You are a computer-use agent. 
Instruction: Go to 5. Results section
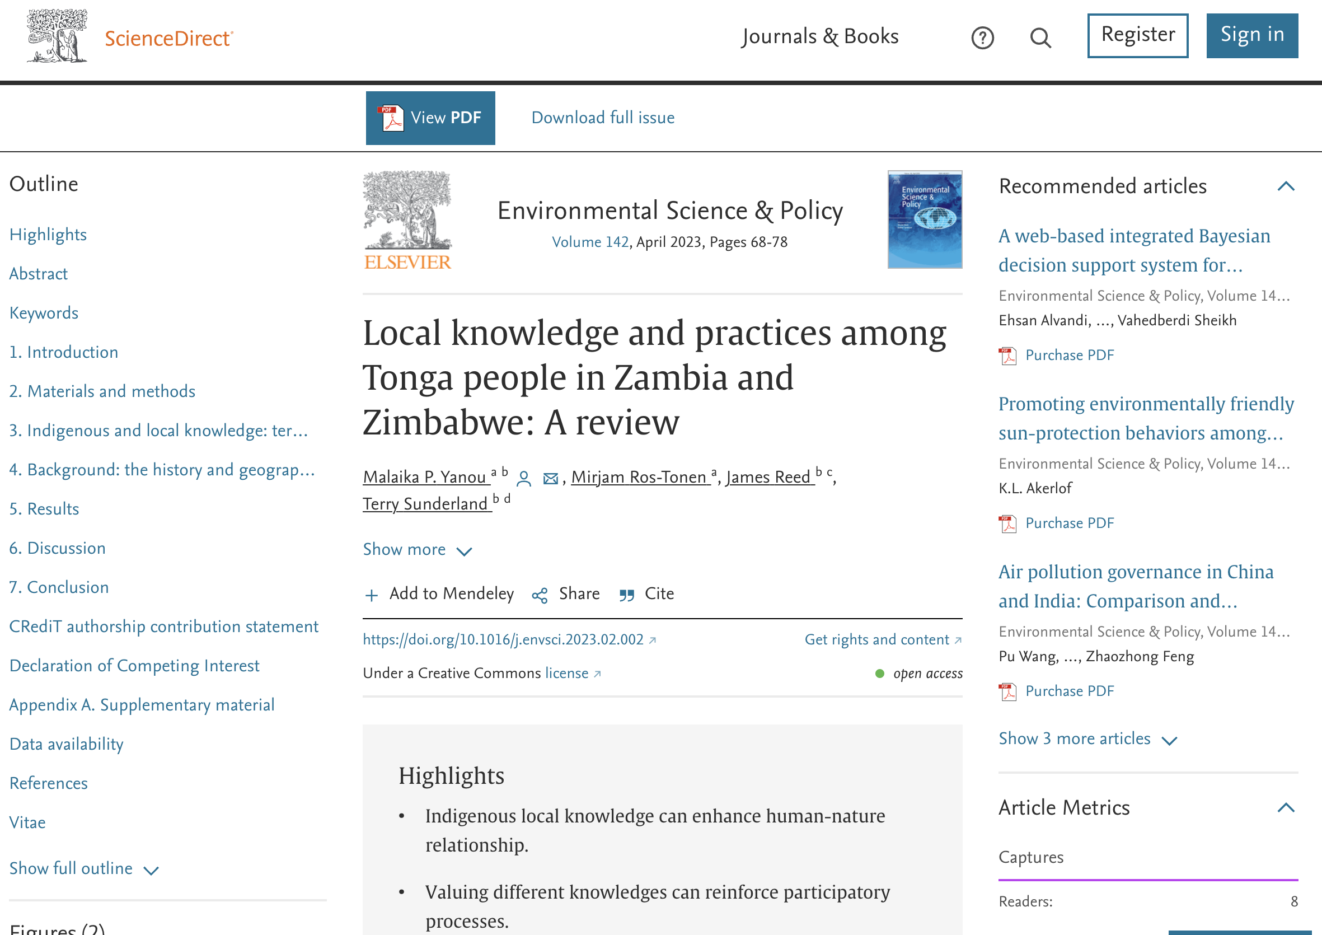point(44,509)
